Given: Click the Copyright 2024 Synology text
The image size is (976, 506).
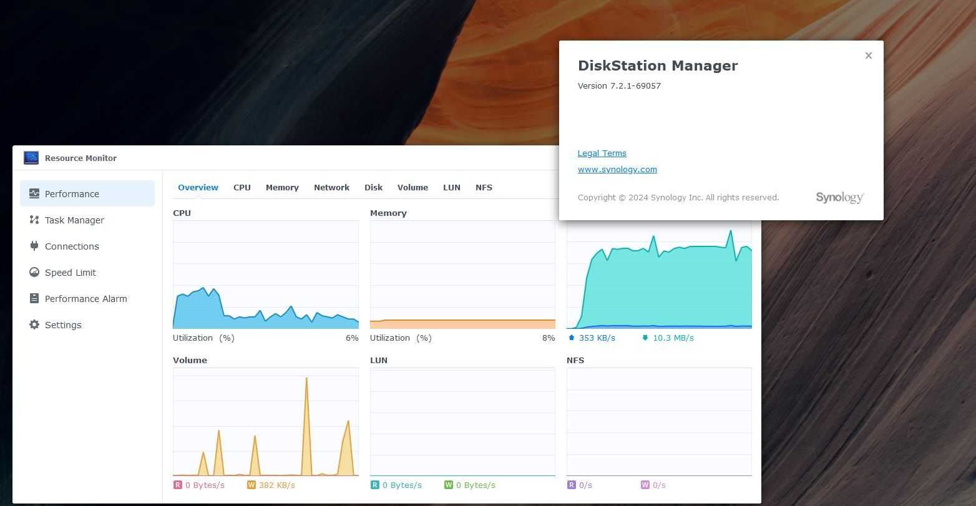Looking at the screenshot, I should (x=678, y=197).
